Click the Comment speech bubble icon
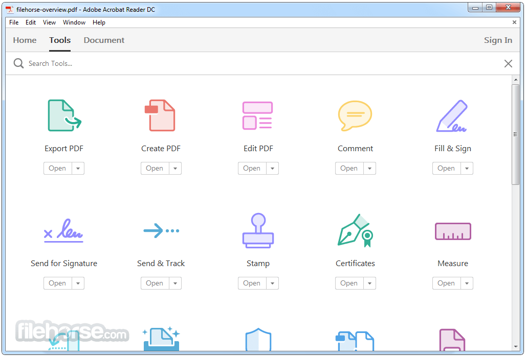The height and width of the screenshot is (357, 526). tap(355, 115)
